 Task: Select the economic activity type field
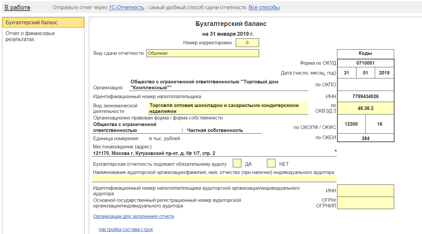click(x=228, y=108)
